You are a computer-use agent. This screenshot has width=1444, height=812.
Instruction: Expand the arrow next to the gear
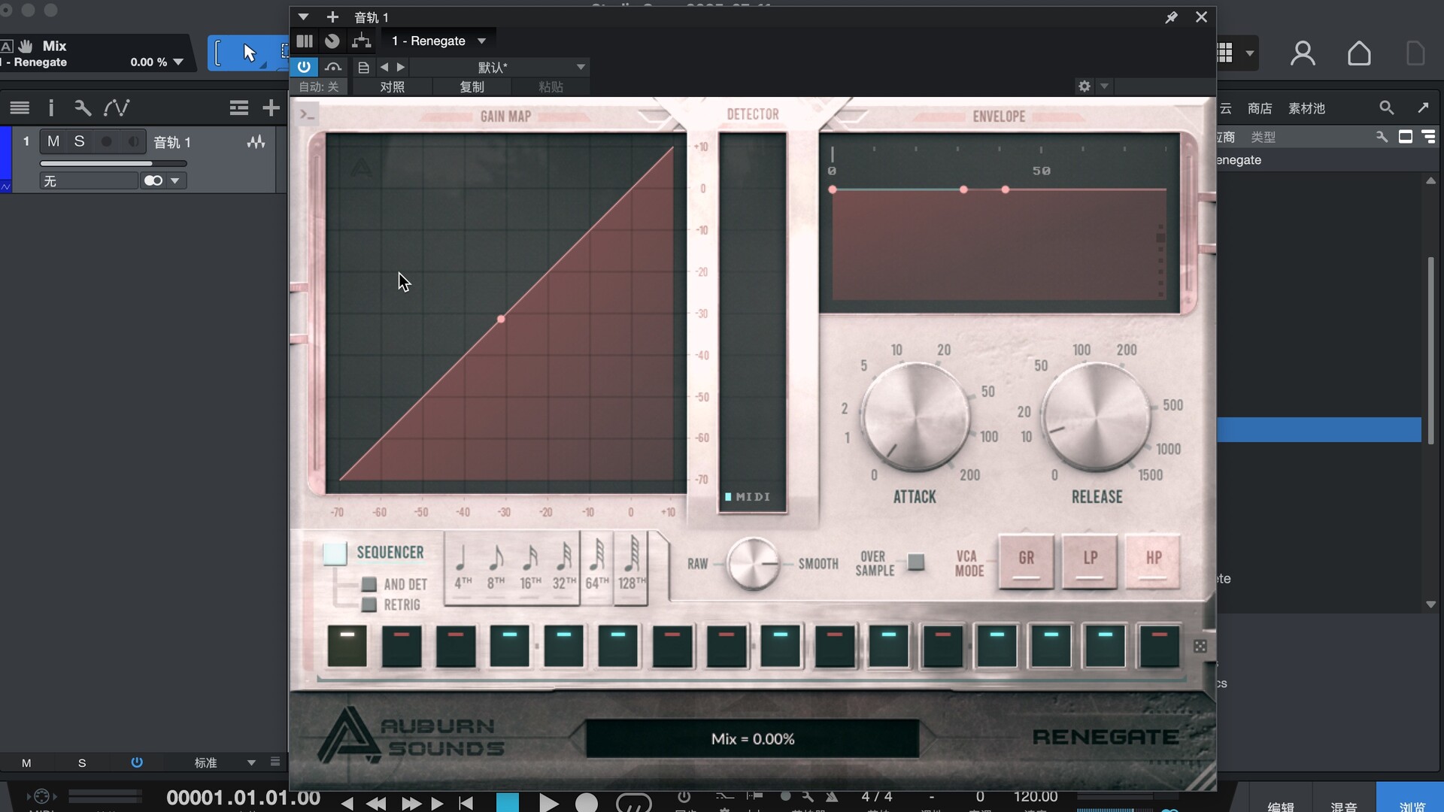(1104, 86)
